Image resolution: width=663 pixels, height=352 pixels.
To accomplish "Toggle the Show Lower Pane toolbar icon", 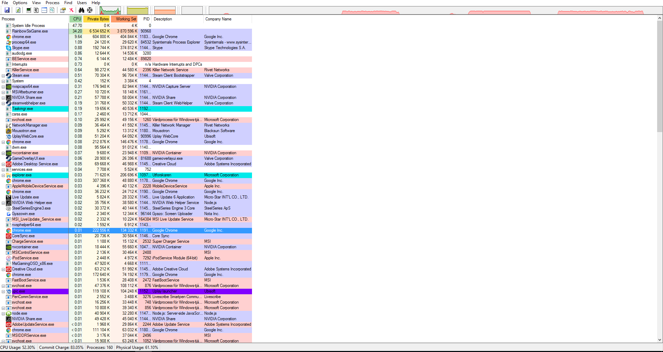I will click(44, 10).
